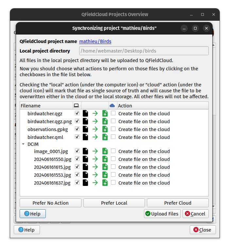The width and height of the screenshot is (230, 248).
Task: Click the local project directory field
Action: pyautogui.click(x=144, y=51)
